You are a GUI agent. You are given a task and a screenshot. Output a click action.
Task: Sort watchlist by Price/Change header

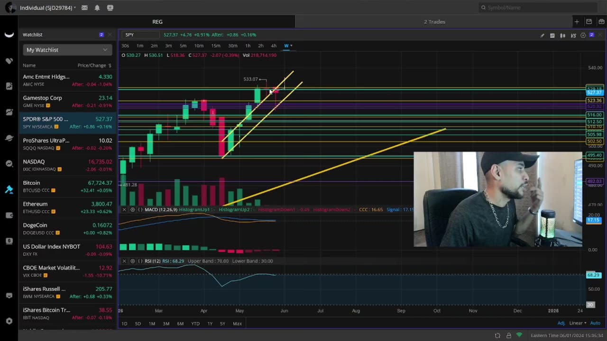coord(94,65)
